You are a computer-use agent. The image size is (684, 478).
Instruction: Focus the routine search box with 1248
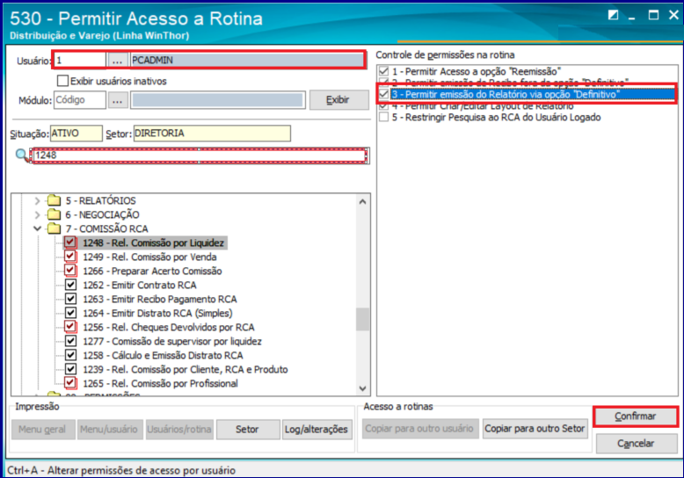tap(200, 156)
